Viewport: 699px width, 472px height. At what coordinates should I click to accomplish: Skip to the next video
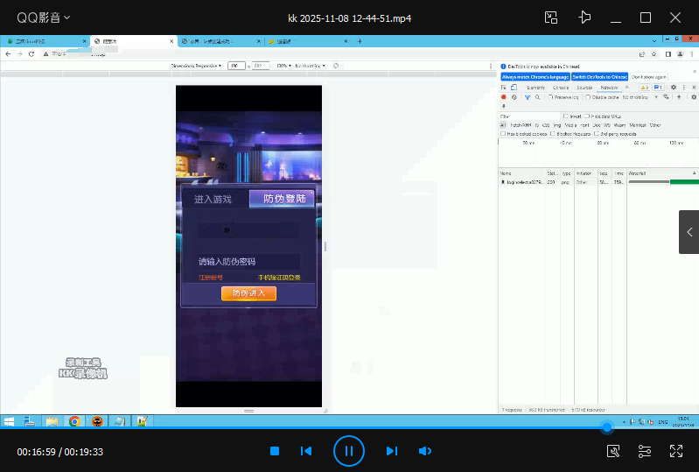coord(391,451)
